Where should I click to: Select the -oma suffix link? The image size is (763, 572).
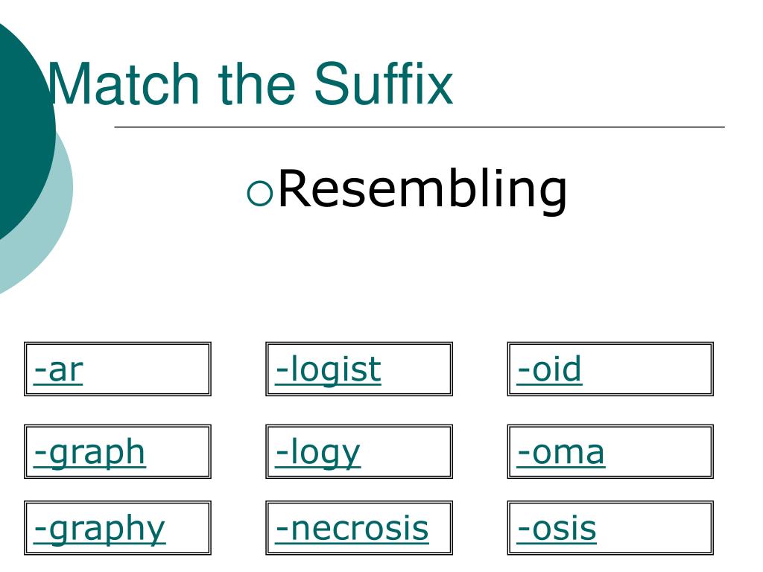[x=560, y=453]
